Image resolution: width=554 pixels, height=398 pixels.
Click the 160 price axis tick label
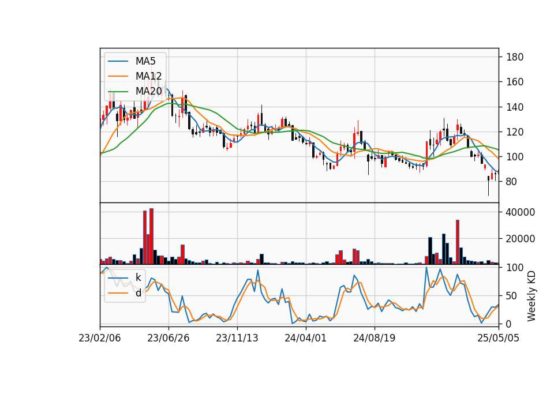coord(515,82)
